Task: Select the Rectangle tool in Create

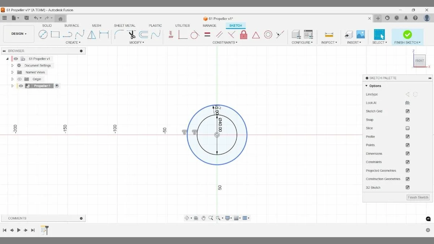Action: click(55, 34)
